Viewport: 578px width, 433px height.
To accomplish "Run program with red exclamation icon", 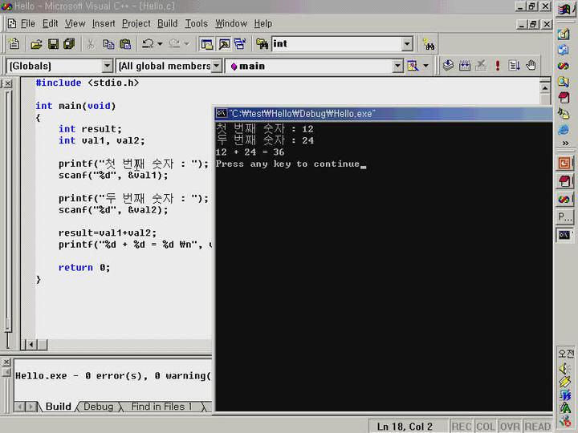I will tap(498, 66).
